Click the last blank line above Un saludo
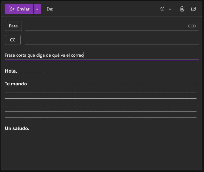 click(100, 116)
